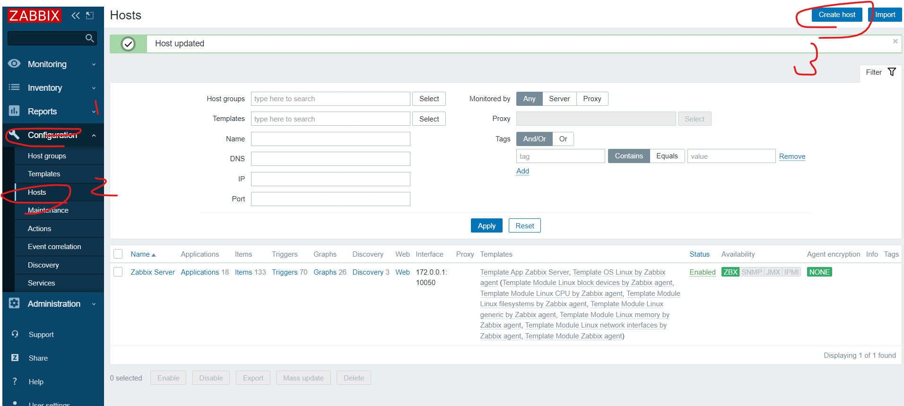Check the Zabbix Server row checkbox
The image size is (904, 406).
tap(118, 272)
